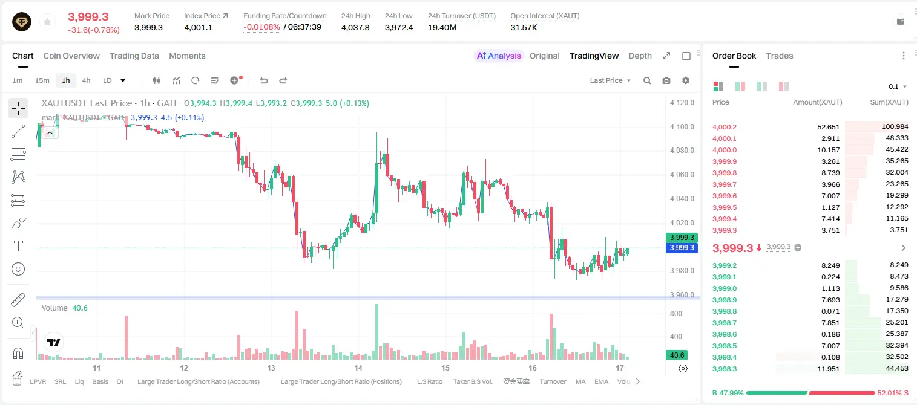The image size is (917, 405).
Task: Open the 0.1 price grouping dropdown
Action: [x=898, y=86]
